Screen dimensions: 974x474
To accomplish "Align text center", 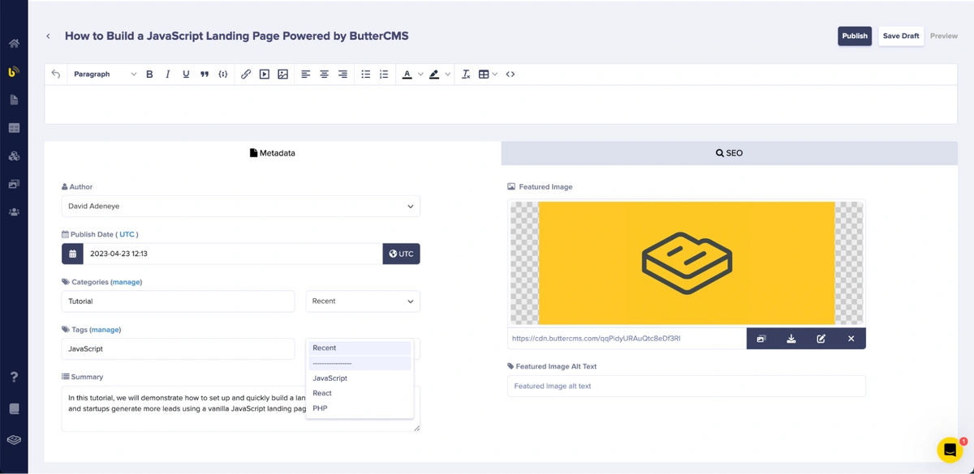I will [324, 74].
